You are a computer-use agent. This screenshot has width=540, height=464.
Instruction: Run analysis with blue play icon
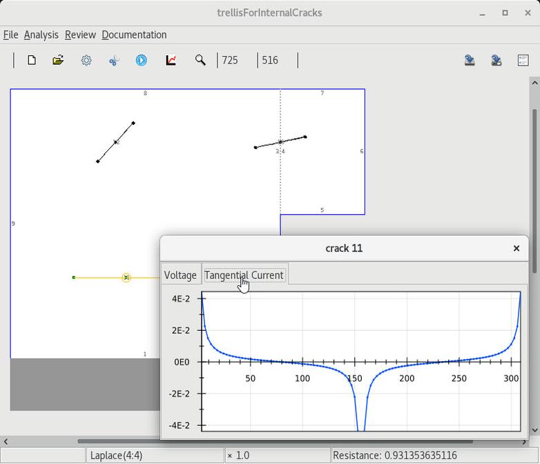(x=142, y=61)
